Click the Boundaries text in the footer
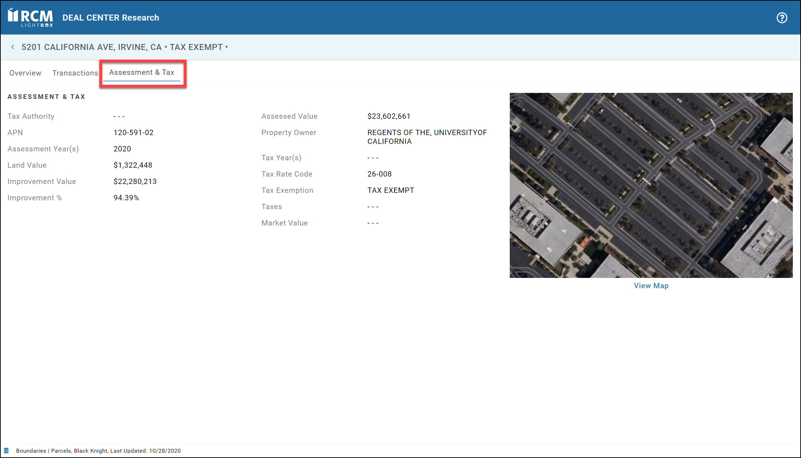This screenshot has width=801, height=458. click(31, 451)
